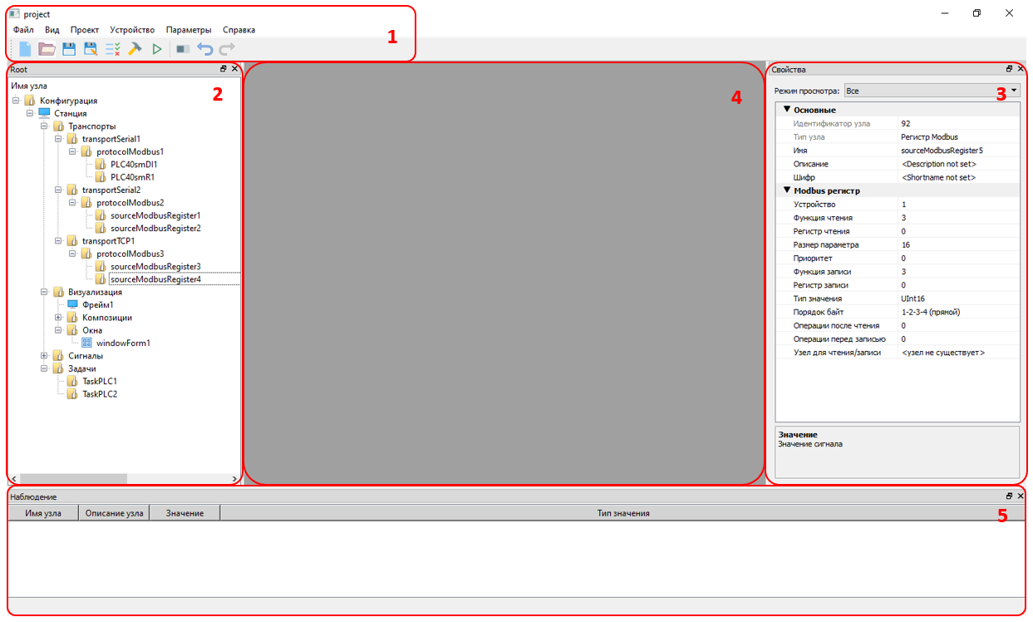Click the Open folder toolbar icon

(47, 49)
